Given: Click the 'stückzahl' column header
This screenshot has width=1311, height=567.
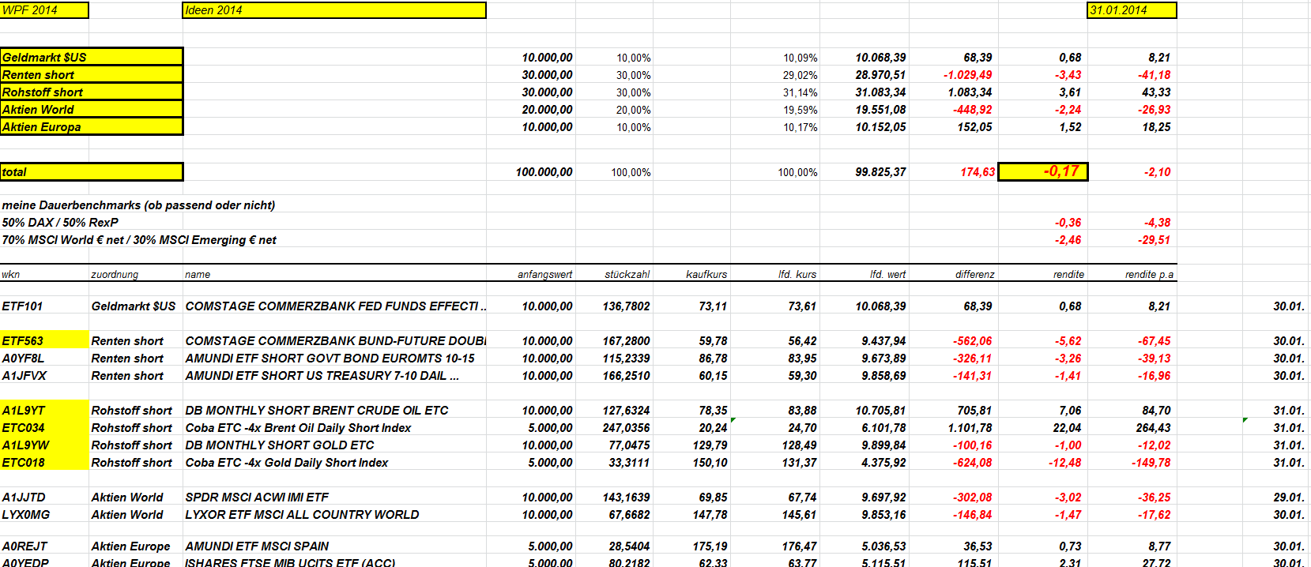Looking at the screenshot, I should click(x=627, y=275).
